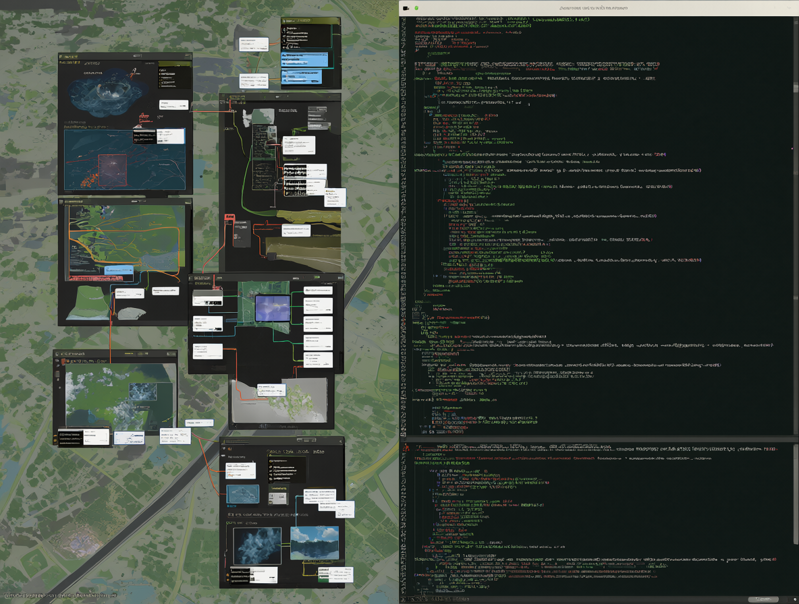Select the dark blue cloud texture thumbnail
Screen dimensions: 799x604
click(x=257, y=546)
